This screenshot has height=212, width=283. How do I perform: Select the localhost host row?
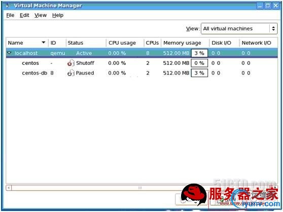[x=141, y=53]
